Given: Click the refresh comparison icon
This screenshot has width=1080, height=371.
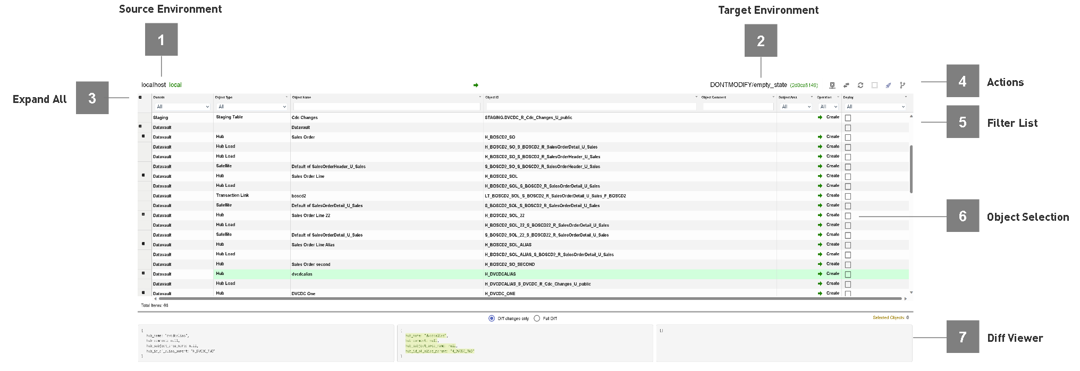Looking at the screenshot, I should pos(860,85).
